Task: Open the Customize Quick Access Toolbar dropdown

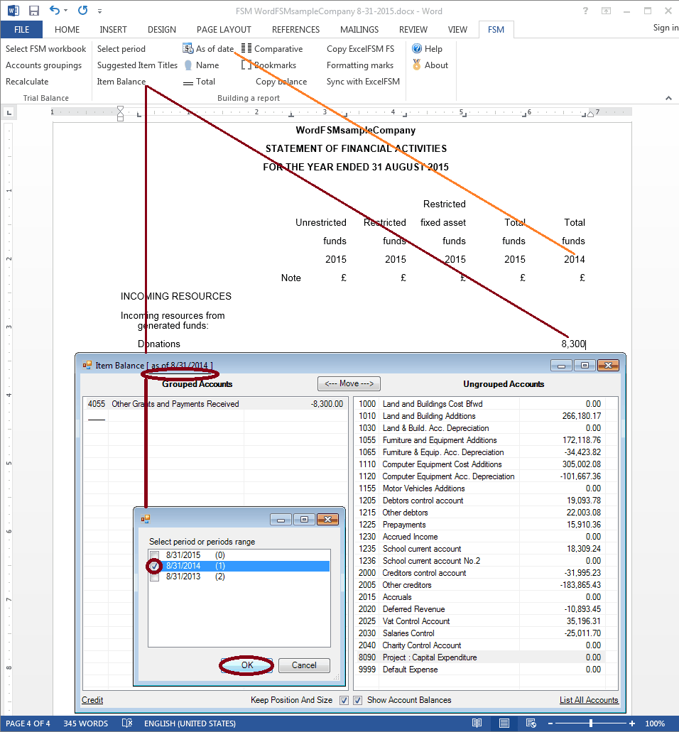Action: (x=99, y=12)
